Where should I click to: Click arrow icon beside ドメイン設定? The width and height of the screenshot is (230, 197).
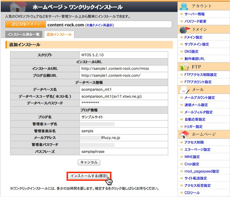pos(181,37)
